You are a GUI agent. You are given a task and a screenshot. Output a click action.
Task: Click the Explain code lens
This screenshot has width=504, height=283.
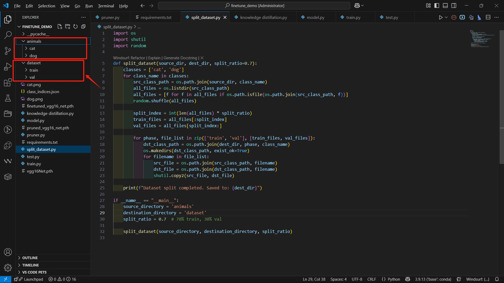(x=154, y=58)
